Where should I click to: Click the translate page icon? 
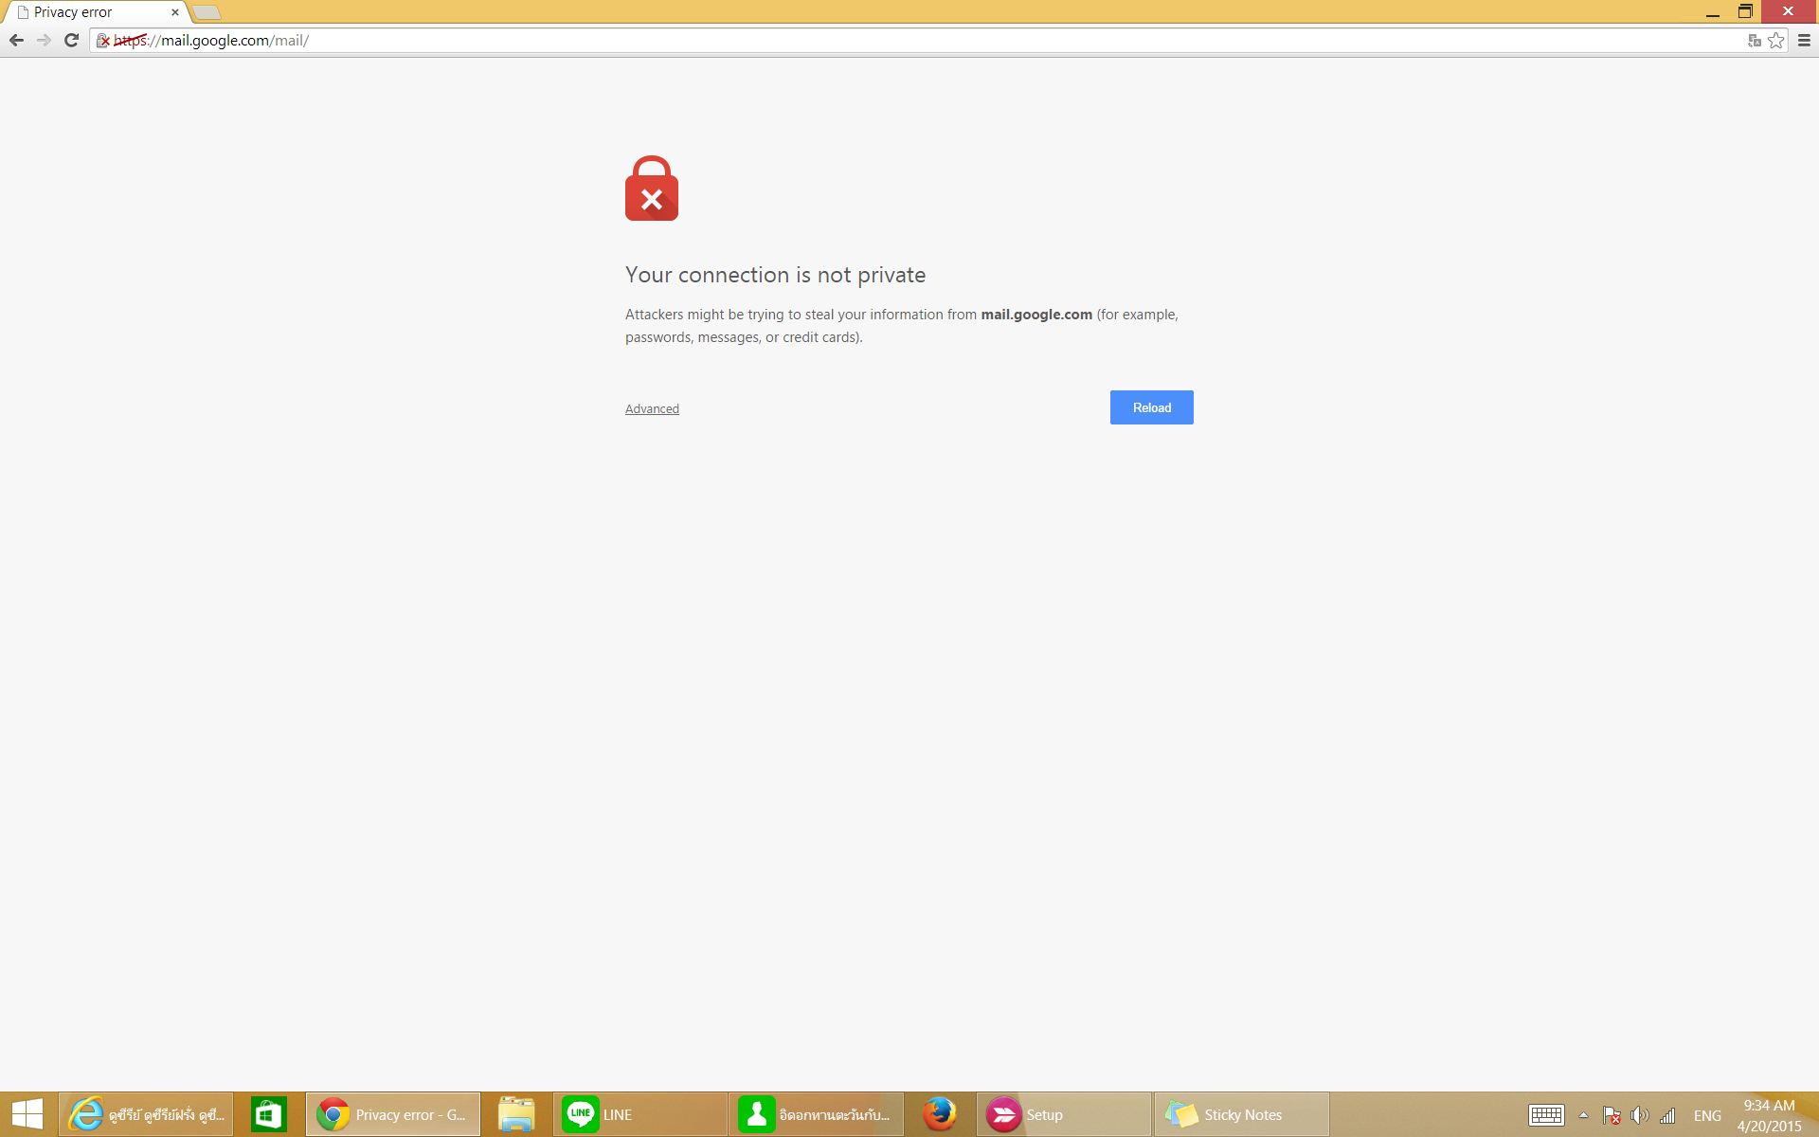pos(1754,40)
